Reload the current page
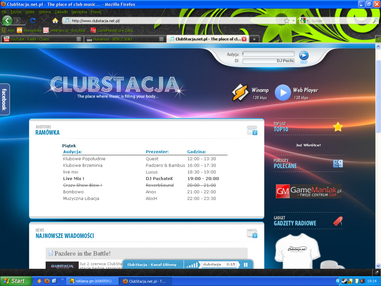This screenshot has height=286, width=381. click(33, 21)
